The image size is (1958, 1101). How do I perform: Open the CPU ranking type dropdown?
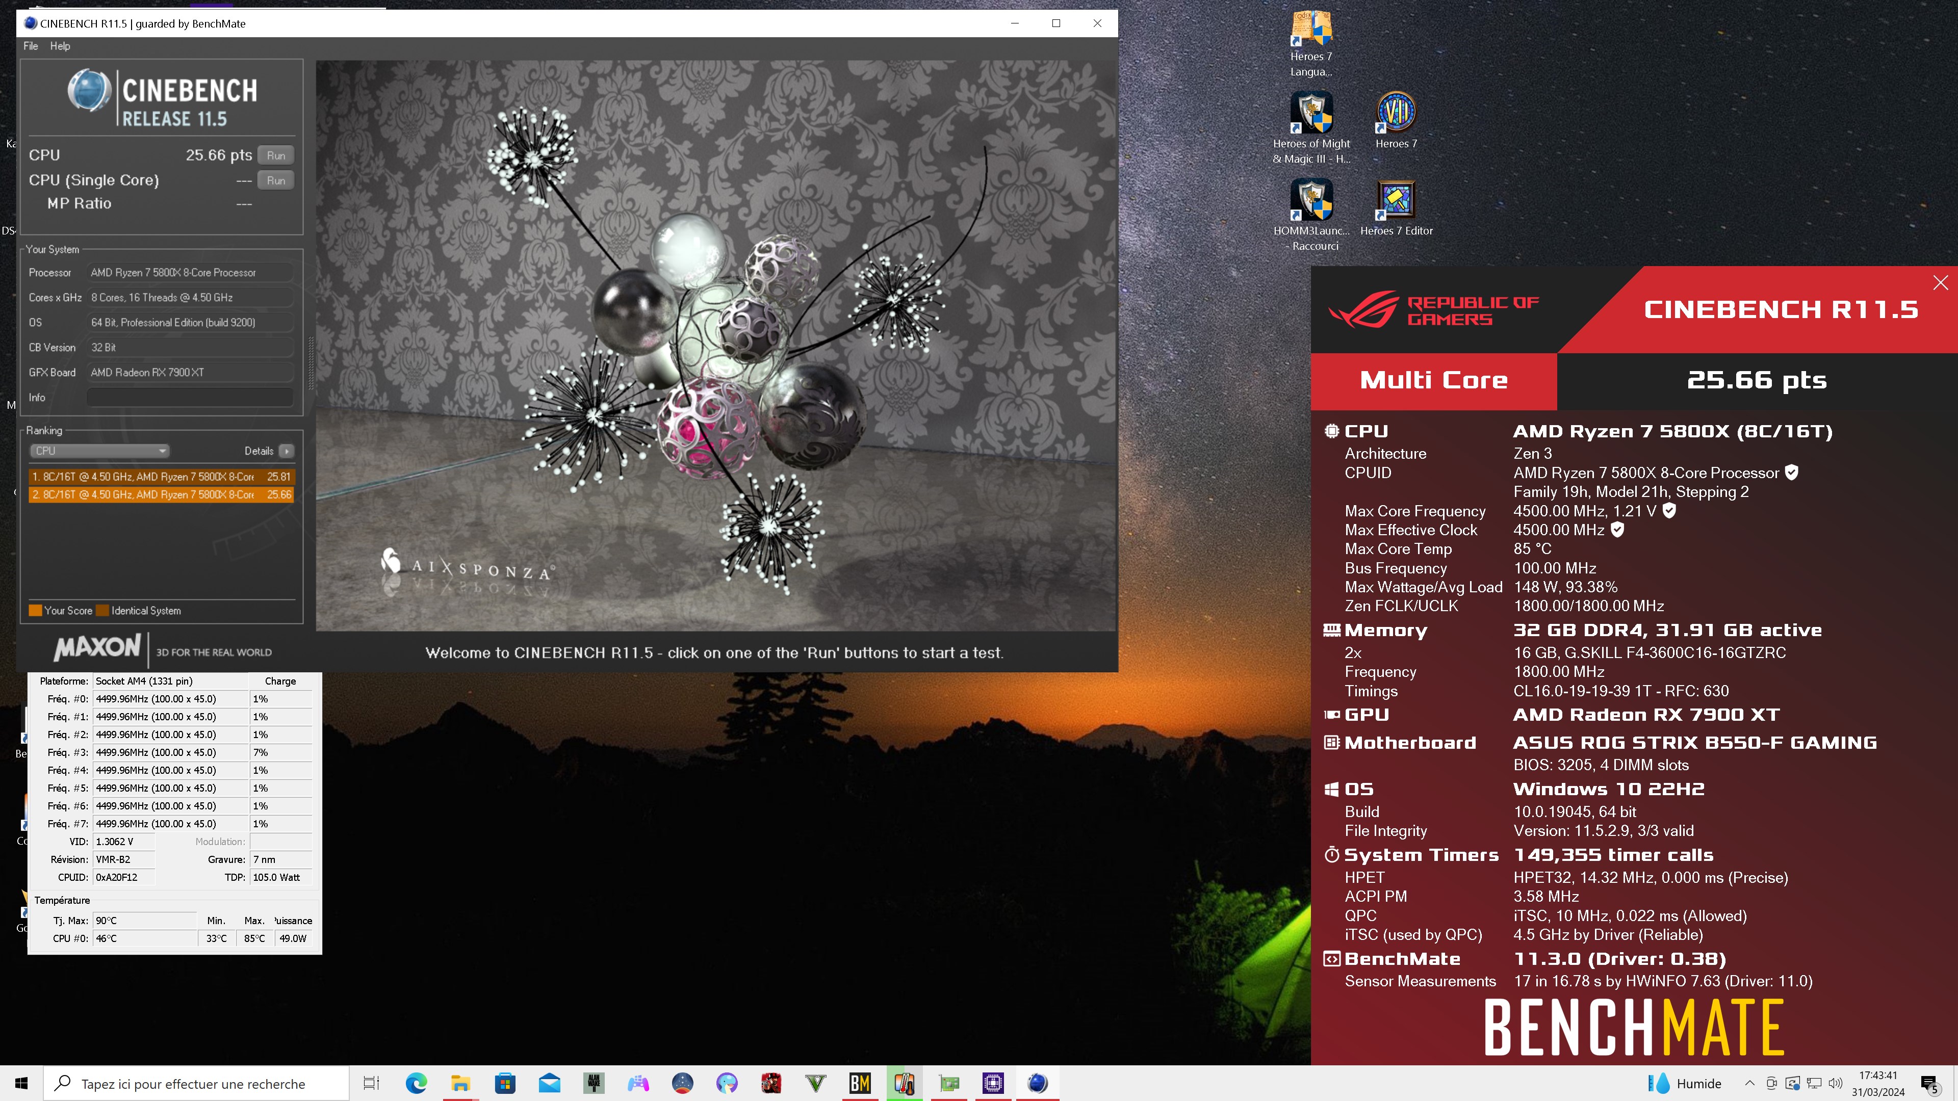pos(99,451)
